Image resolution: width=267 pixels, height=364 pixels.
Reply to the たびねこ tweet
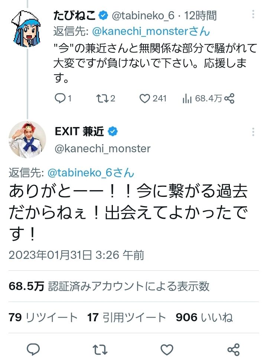[x=60, y=98]
